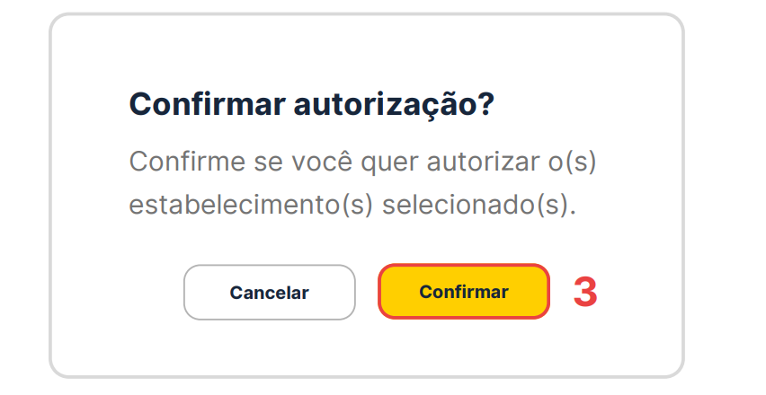Click 'o(s)' at the first line's end
The width and height of the screenshot is (766, 395).
[575, 162]
